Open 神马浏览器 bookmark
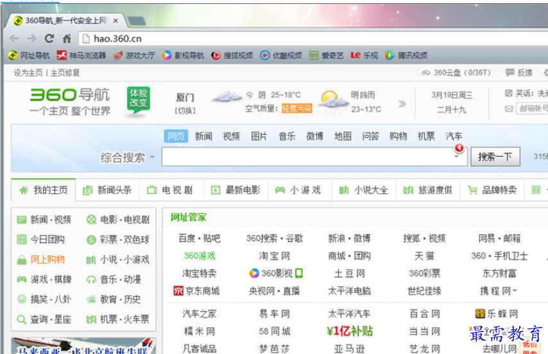The image size is (548, 354). (81, 55)
